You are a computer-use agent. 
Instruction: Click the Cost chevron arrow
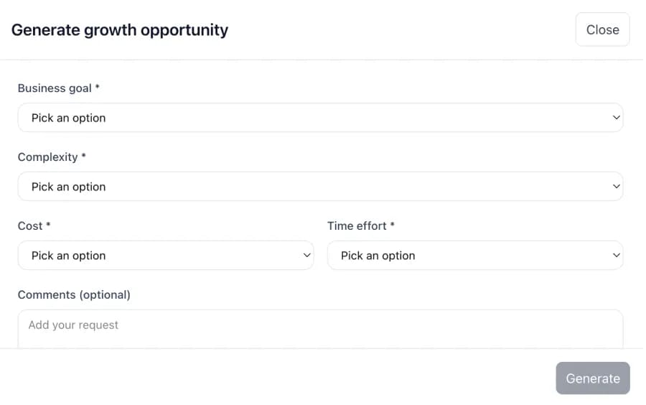(306, 256)
